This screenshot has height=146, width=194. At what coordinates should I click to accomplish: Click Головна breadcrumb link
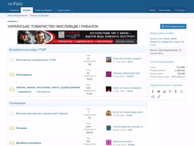(x=12, y=21)
